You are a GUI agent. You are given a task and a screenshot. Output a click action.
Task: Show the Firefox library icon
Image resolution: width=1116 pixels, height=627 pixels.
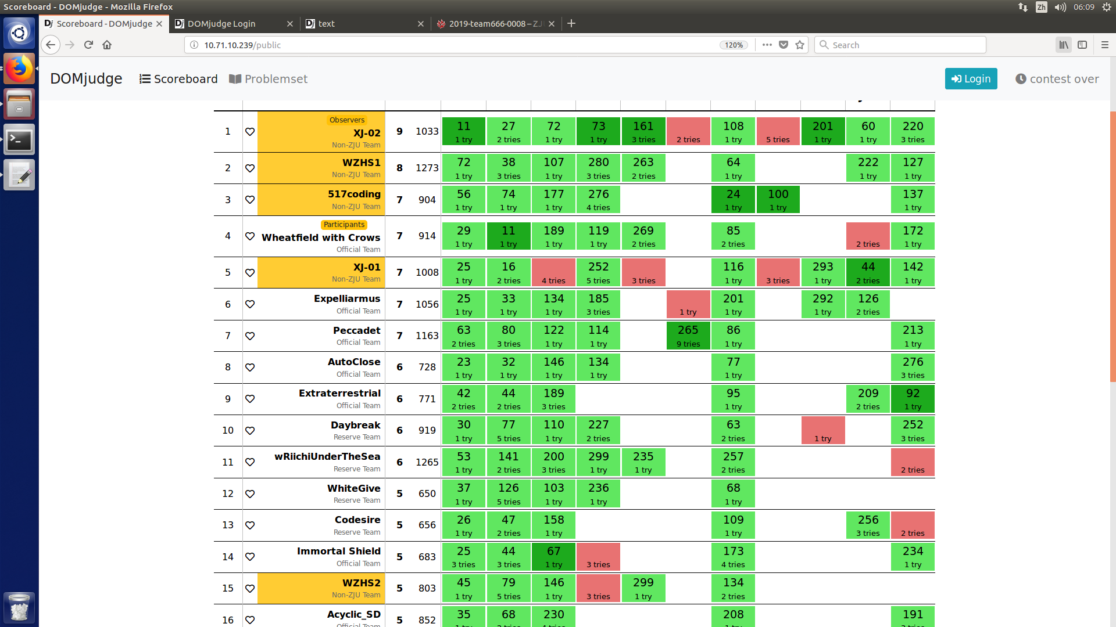[1063, 45]
